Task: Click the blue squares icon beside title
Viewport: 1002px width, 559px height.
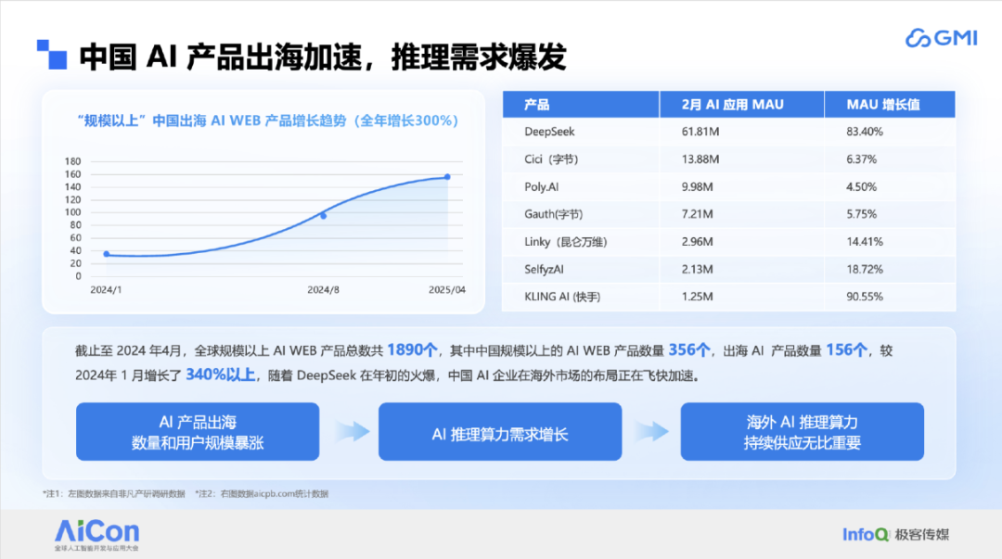Action: (52, 55)
